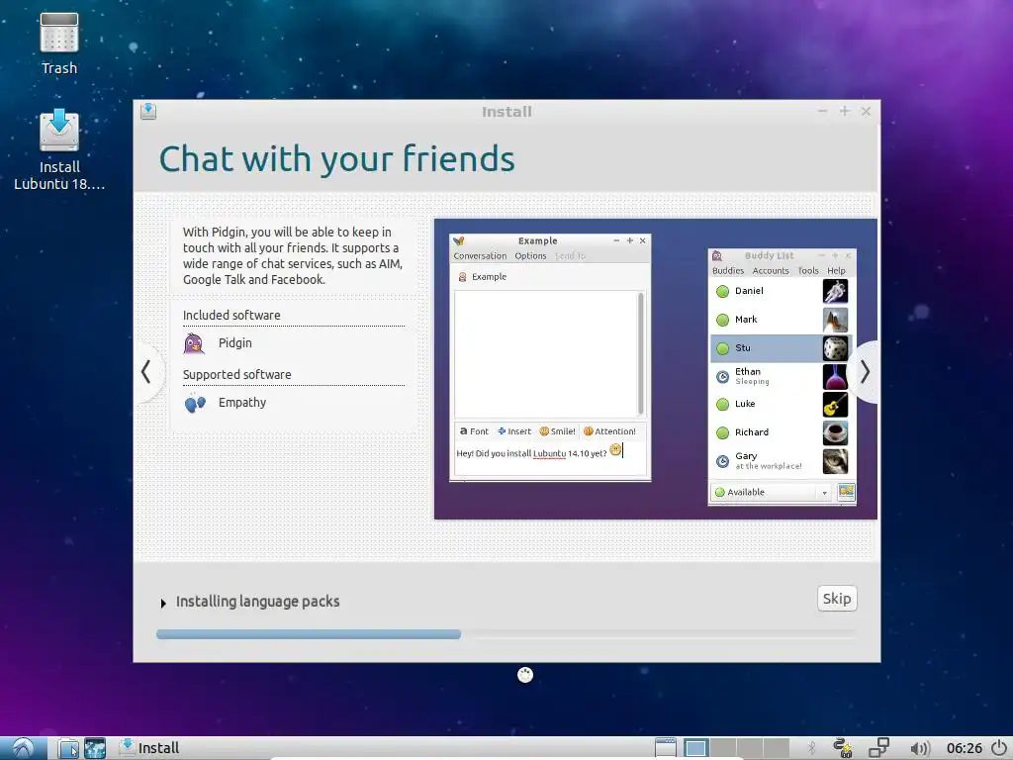Click the volume speaker tray icon
The width and height of the screenshot is (1013, 760).
(919, 749)
